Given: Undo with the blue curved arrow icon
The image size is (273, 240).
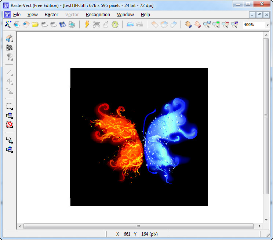Looking at the screenshot, I should [x=130, y=25].
